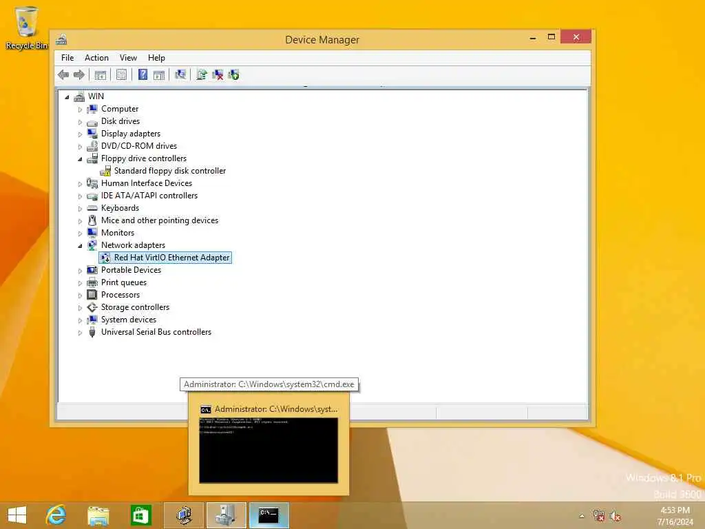705x529 pixels.
Task: Open the Recycle Bin desktop icon
Action: [27, 28]
